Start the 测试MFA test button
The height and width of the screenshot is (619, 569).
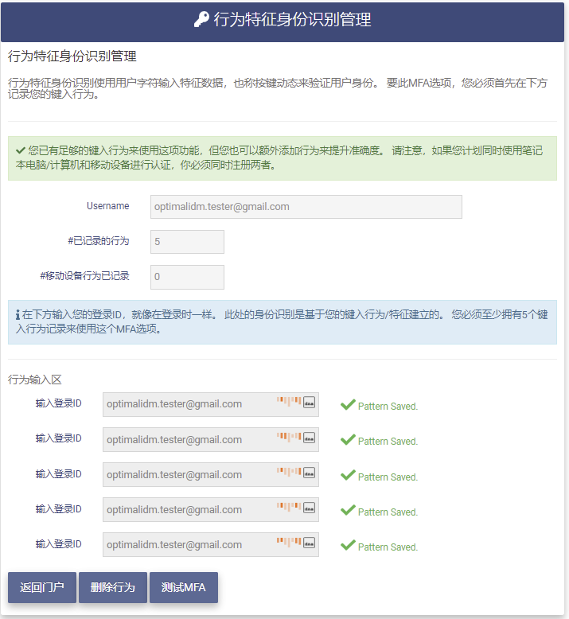(183, 588)
